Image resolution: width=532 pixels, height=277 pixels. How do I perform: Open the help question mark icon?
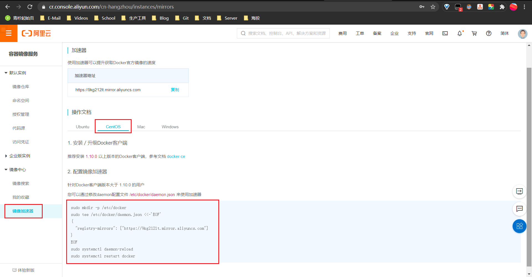coord(489,33)
